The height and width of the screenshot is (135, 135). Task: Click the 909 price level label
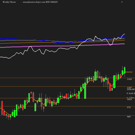pos(129,117)
